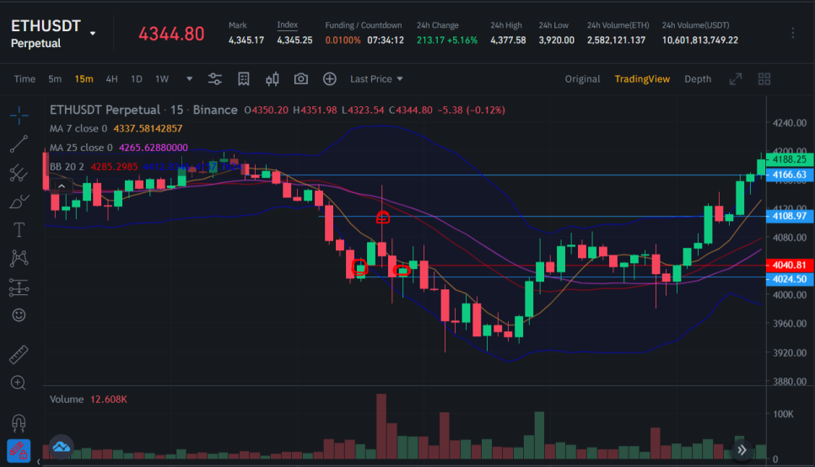
Task: Click the 24h Low value 3,920.00
Action: click(556, 40)
